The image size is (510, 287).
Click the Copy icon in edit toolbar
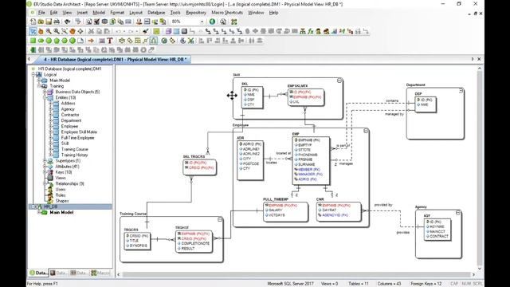(99, 31)
